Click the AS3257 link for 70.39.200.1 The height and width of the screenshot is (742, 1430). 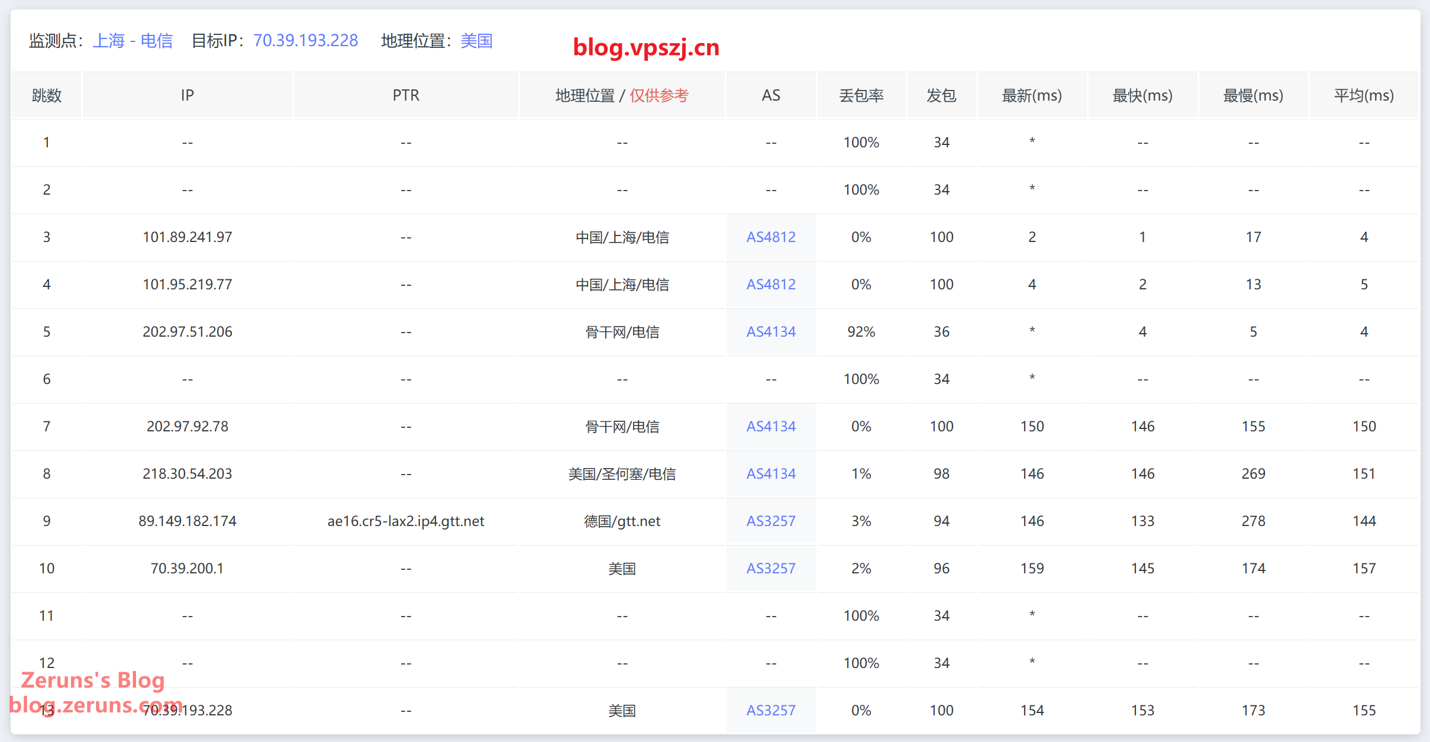pyautogui.click(x=770, y=569)
